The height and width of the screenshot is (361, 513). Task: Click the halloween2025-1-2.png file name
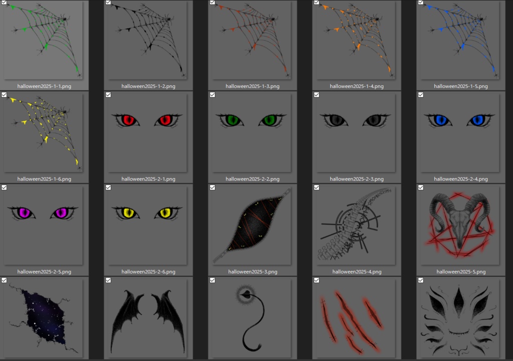148,86
